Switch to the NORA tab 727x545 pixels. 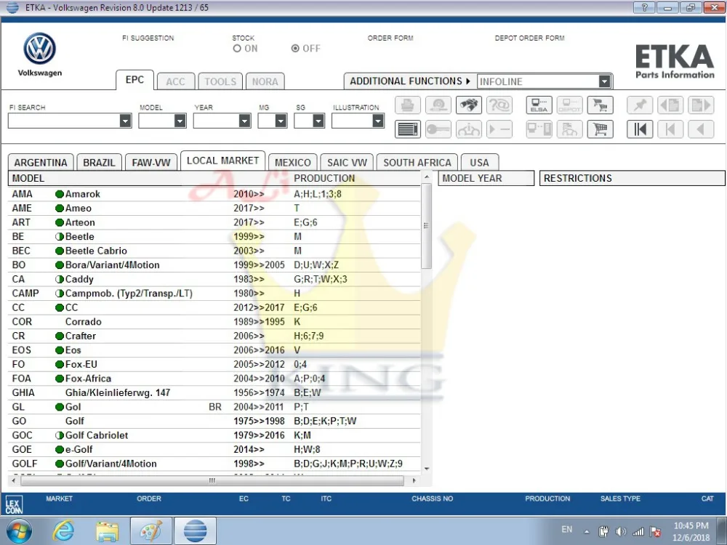(265, 81)
